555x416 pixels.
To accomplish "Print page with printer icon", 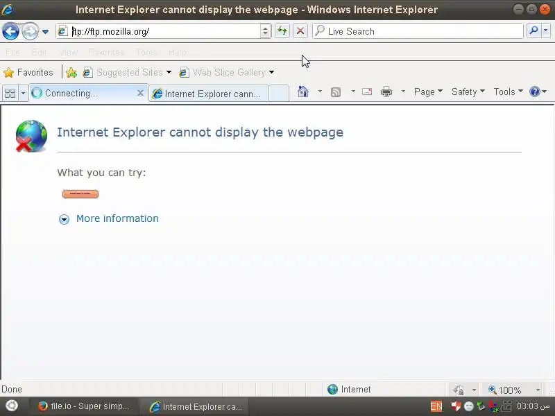I will (x=386, y=92).
